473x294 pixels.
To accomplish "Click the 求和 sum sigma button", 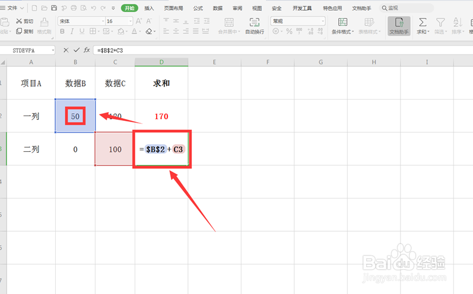I will pos(423,26).
